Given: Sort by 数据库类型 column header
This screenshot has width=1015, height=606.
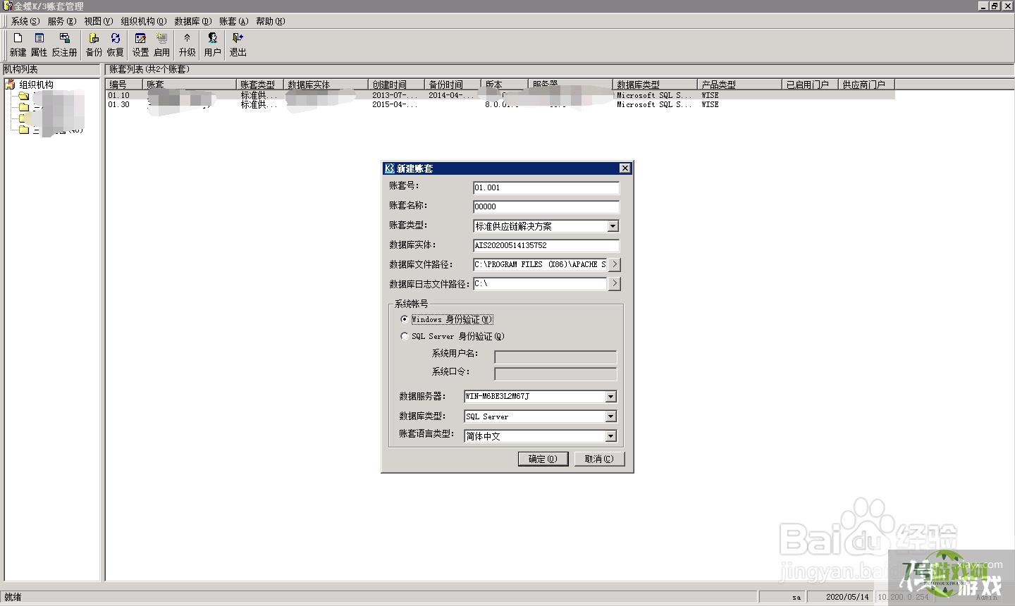Looking at the screenshot, I should tap(655, 85).
